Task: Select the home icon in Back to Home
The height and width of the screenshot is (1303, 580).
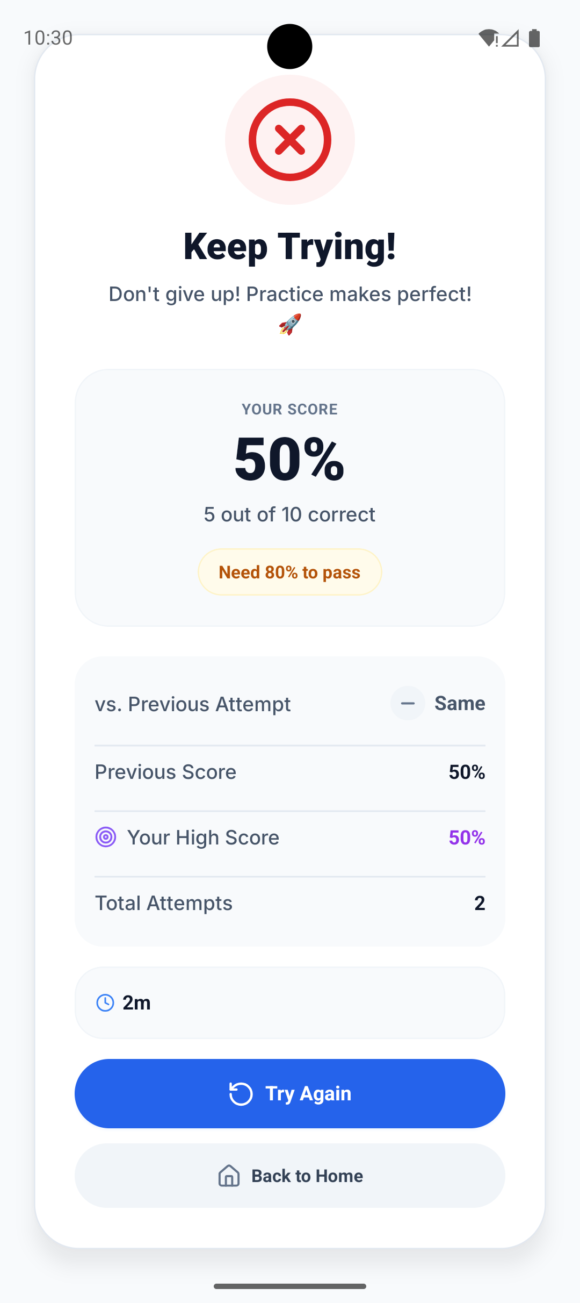Action: click(x=228, y=1175)
